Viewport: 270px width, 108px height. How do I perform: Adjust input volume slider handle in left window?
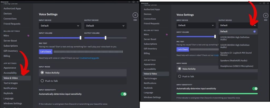coord(80,38)
